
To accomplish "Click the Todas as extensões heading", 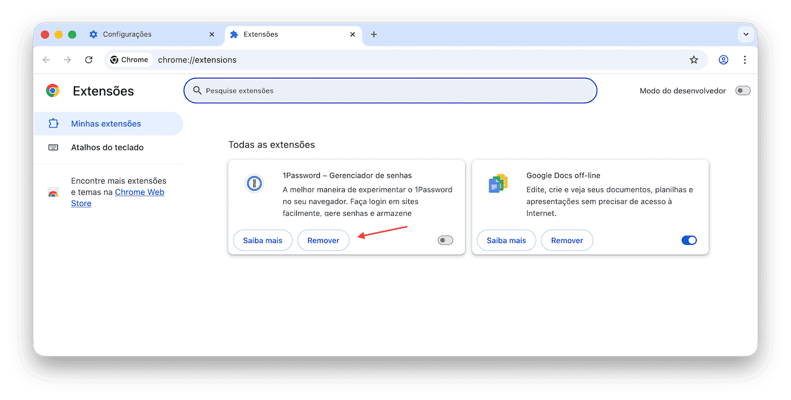I will 272,145.
